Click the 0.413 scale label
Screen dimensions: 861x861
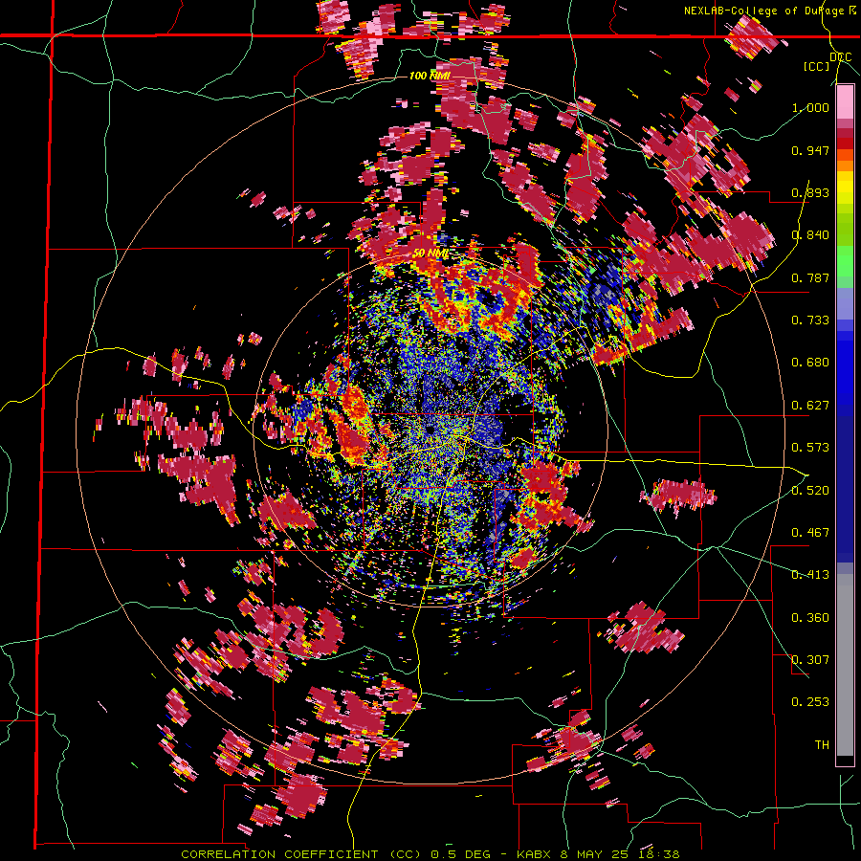pyautogui.click(x=810, y=575)
